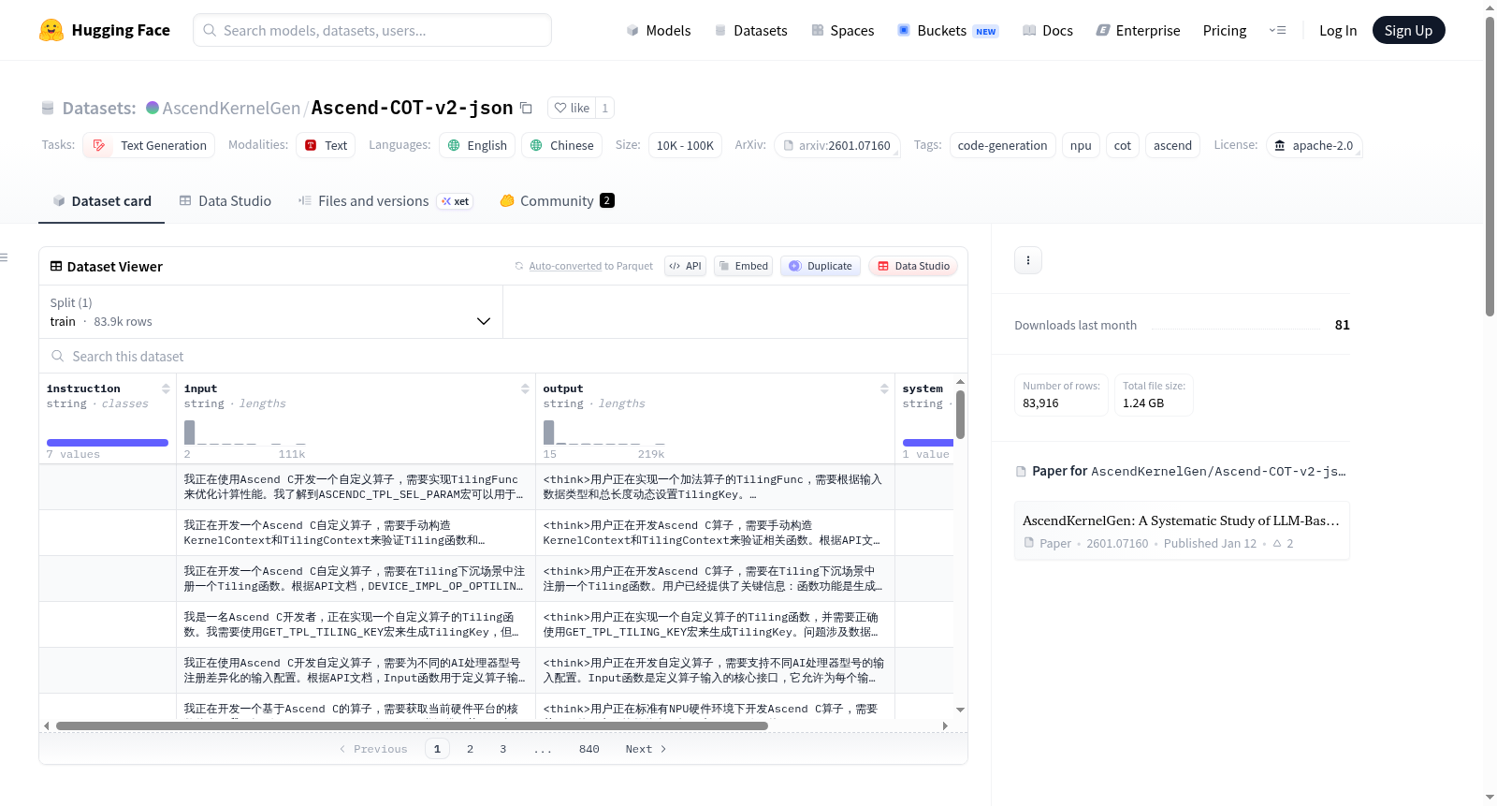Switch to Files and versions tab
Viewport: 1497px width, 806px height.
click(x=385, y=200)
